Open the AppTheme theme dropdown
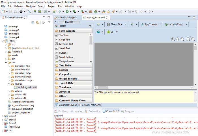The width and height of the screenshot is (198, 136). (x=150, y=24)
